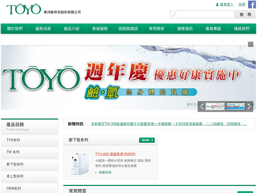Click the TOYO logo in header
Image resolution: width=257 pixels, height=193 pixels.
coord(24,9)
